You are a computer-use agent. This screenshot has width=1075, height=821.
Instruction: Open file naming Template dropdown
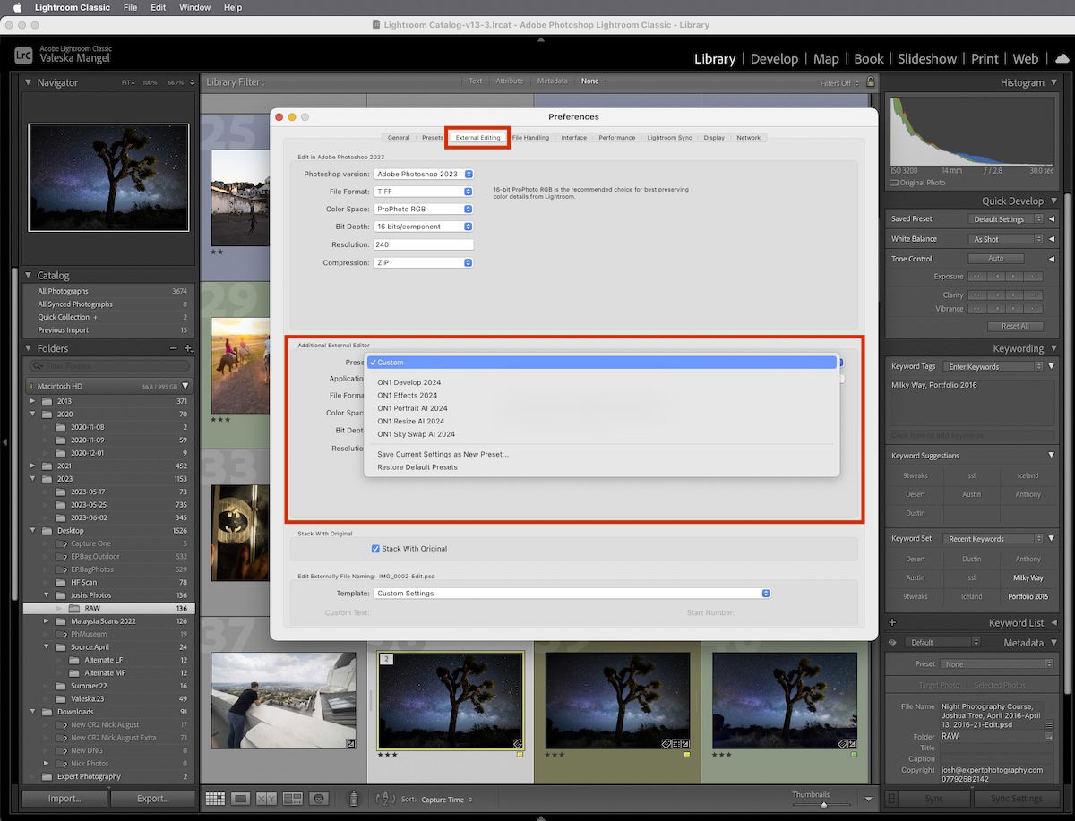pyautogui.click(x=572, y=594)
